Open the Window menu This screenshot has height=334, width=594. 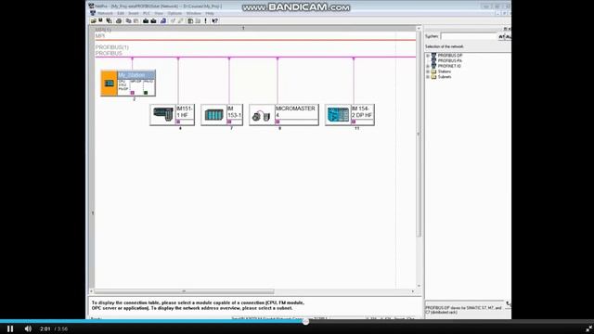tap(194, 13)
